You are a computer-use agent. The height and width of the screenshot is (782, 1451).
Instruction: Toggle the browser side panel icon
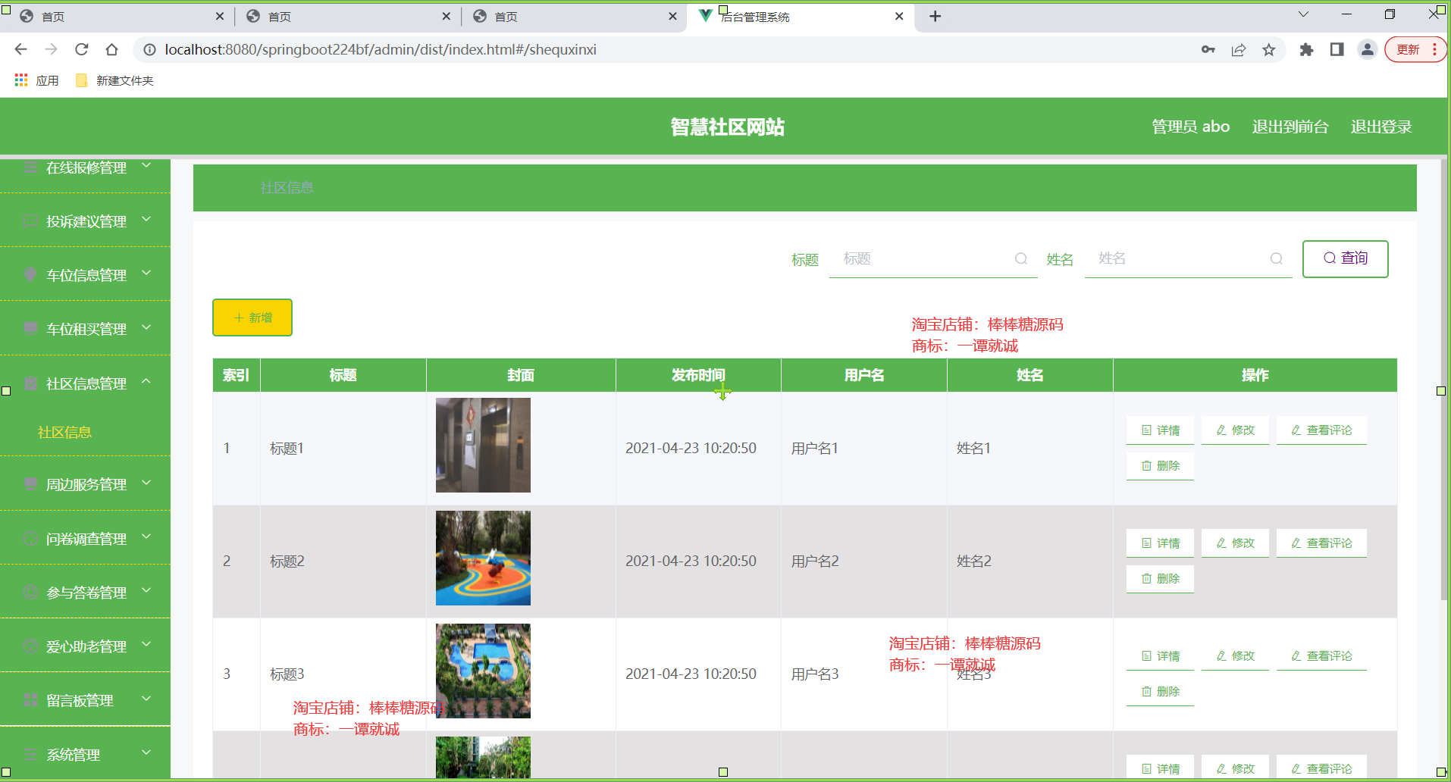[x=1337, y=49]
